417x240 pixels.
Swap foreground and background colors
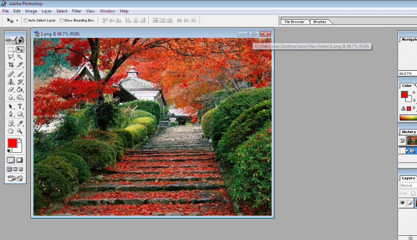[20, 140]
